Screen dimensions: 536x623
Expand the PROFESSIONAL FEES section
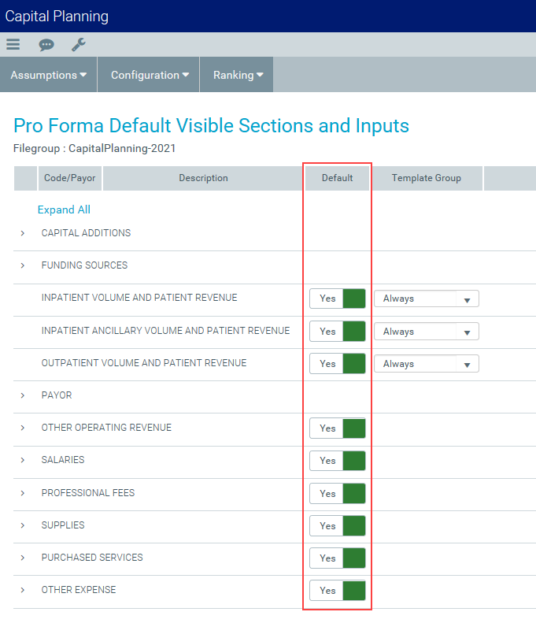click(23, 493)
